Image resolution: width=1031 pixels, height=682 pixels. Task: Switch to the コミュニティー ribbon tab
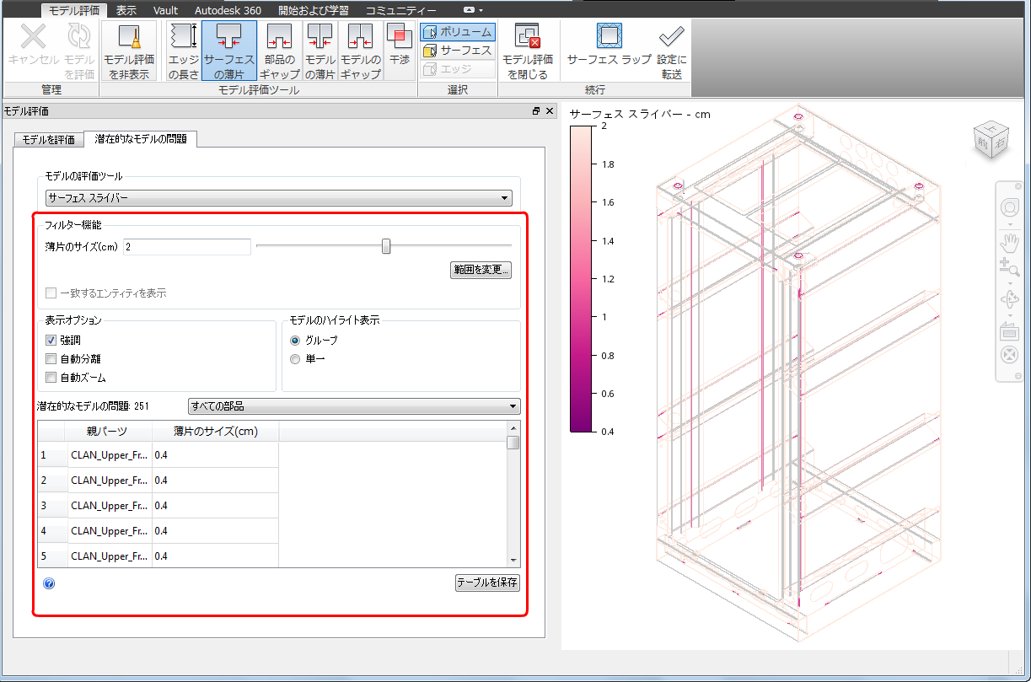400,11
